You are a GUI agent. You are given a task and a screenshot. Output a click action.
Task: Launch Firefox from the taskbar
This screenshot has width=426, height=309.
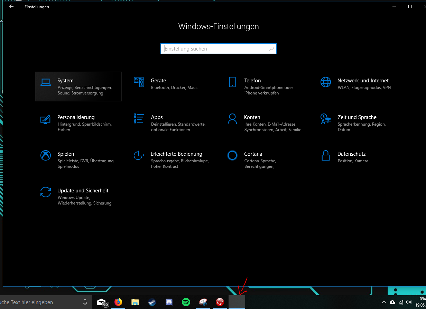coord(118,302)
